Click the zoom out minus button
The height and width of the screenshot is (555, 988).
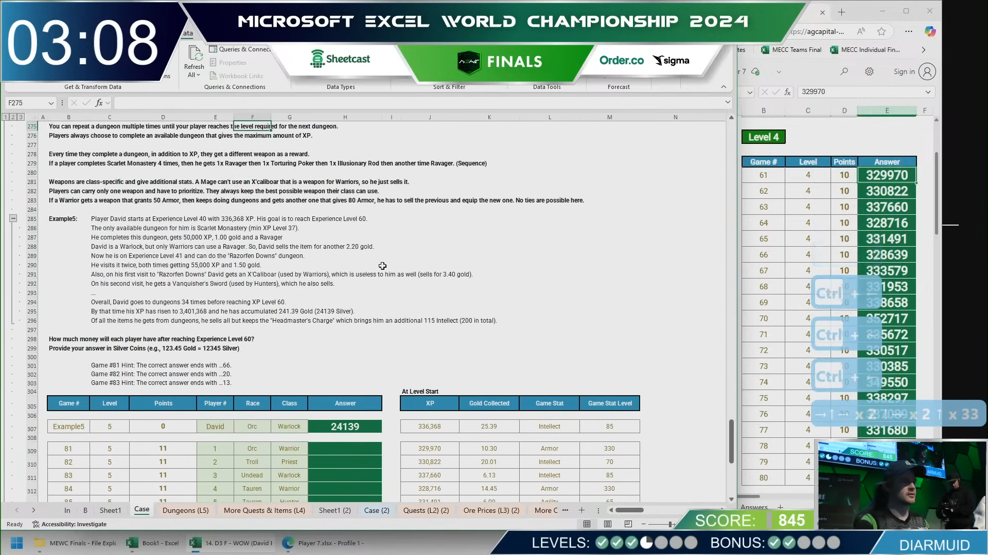[x=643, y=524]
